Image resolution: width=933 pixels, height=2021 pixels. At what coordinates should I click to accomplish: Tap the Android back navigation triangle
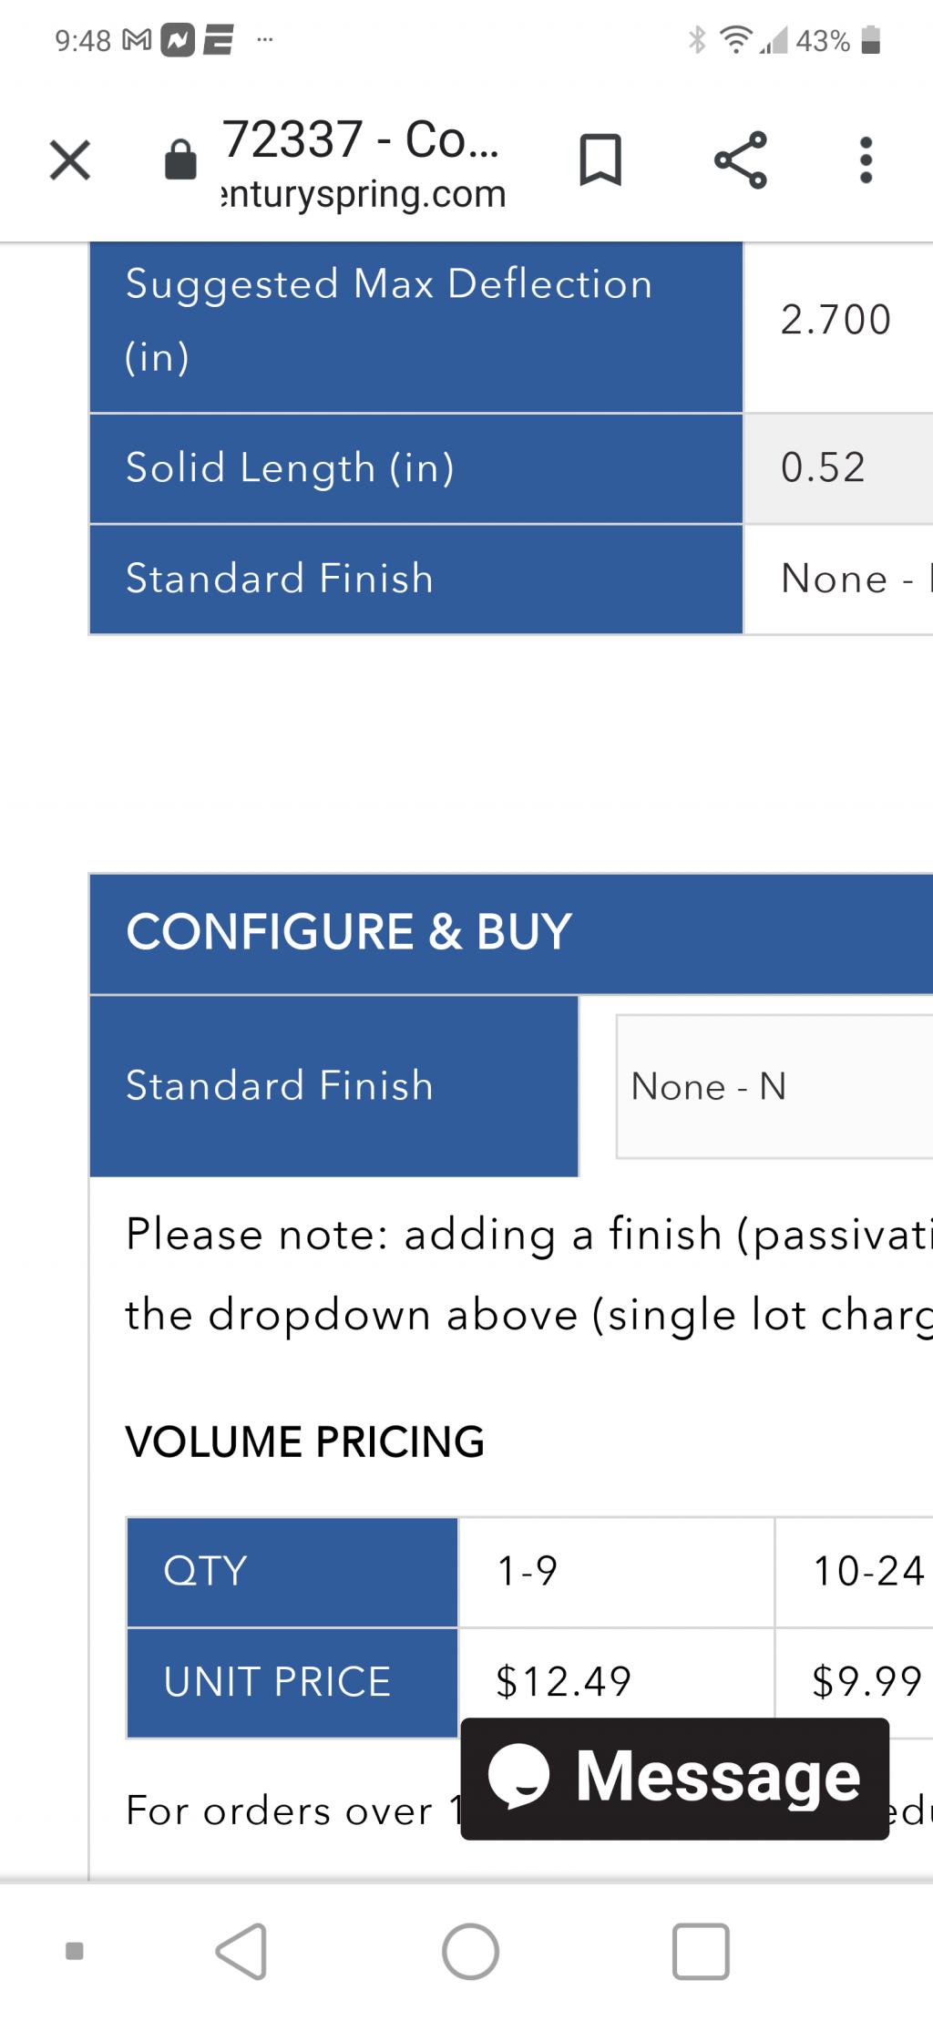click(241, 1952)
